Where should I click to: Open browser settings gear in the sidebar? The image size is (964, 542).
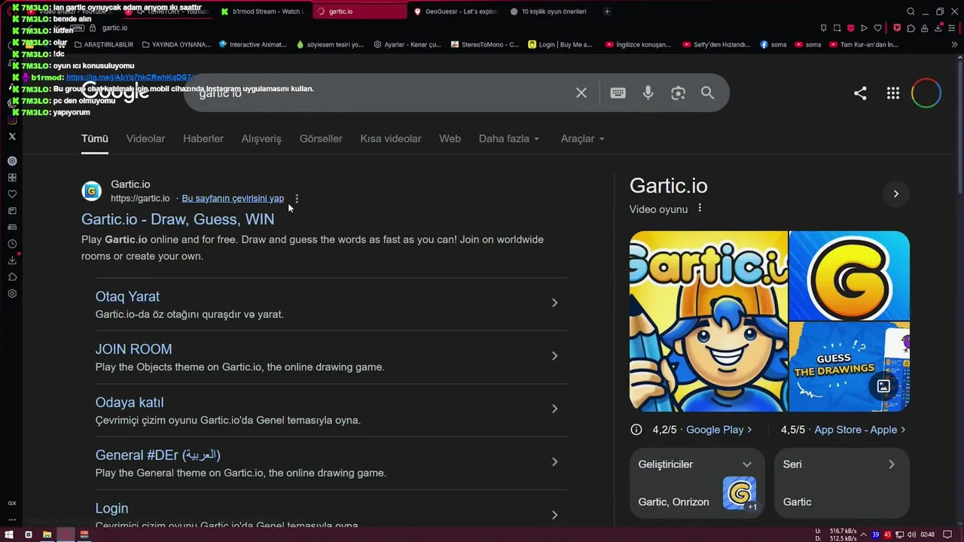point(12,294)
